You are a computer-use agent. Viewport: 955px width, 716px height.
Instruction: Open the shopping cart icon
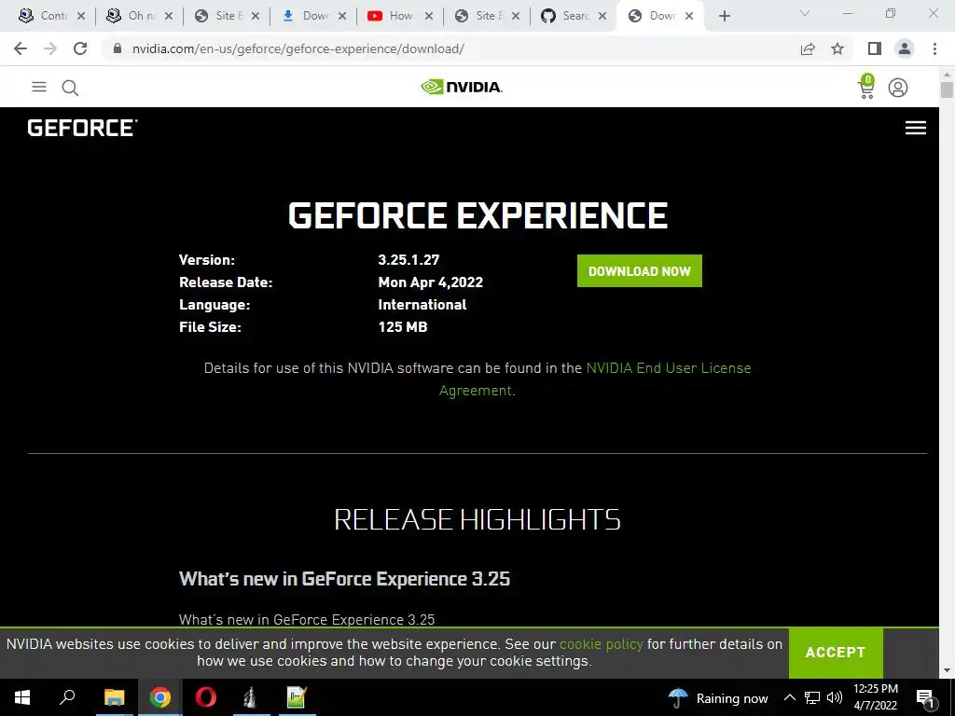(x=866, y=87)
